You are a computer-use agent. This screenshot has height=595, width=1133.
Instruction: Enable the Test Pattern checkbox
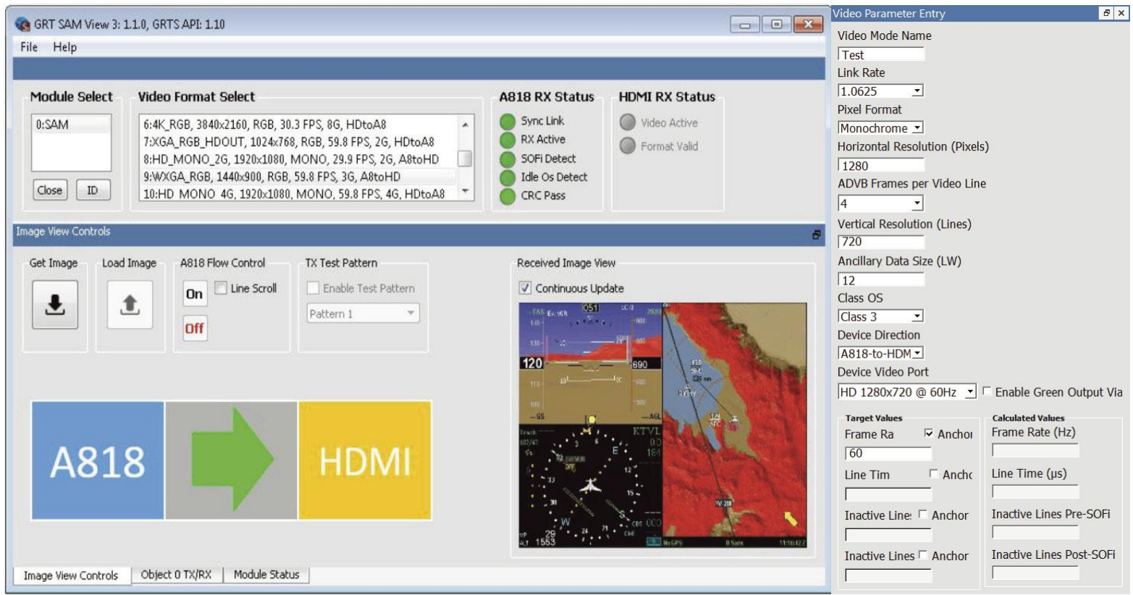point(313,288)
